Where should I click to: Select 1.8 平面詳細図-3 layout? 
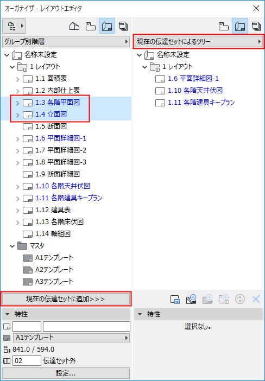[61, 162]
